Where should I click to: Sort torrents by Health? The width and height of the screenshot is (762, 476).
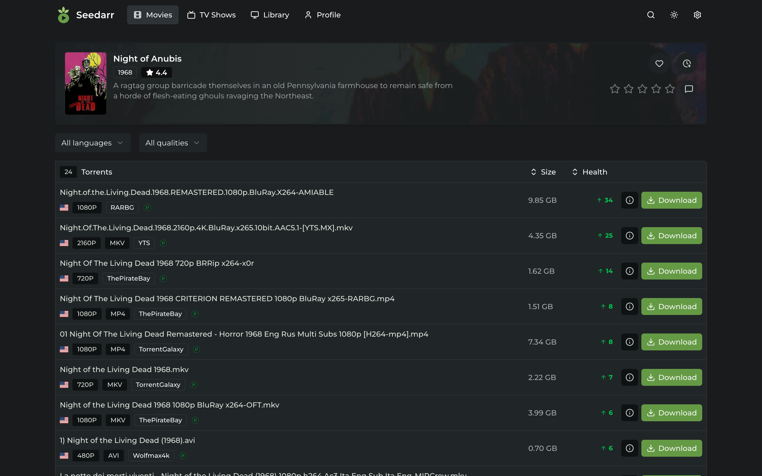coord(589,172)
